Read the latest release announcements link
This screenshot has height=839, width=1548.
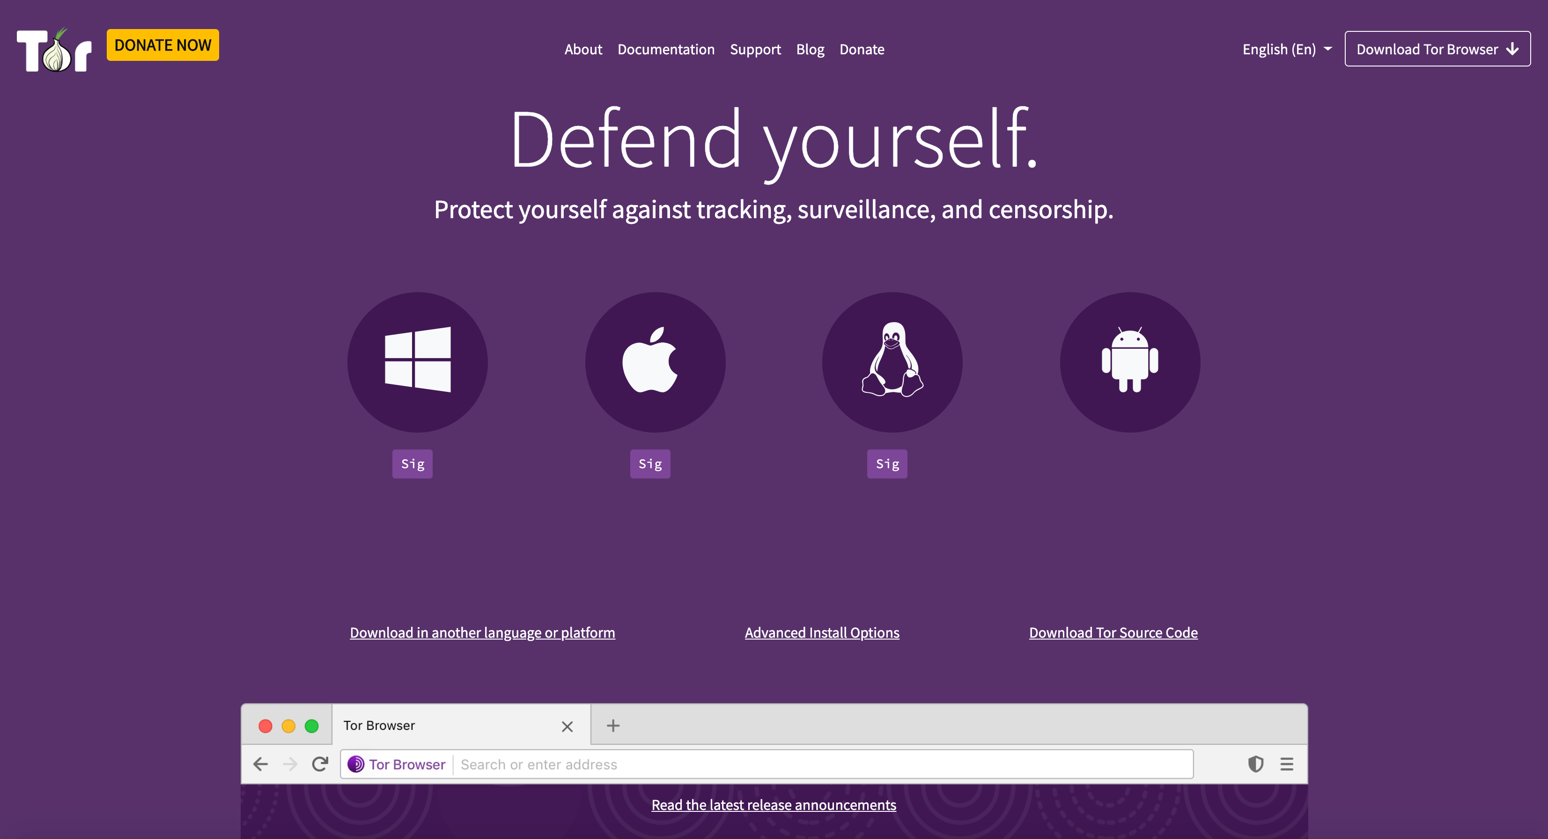[774, 805]
